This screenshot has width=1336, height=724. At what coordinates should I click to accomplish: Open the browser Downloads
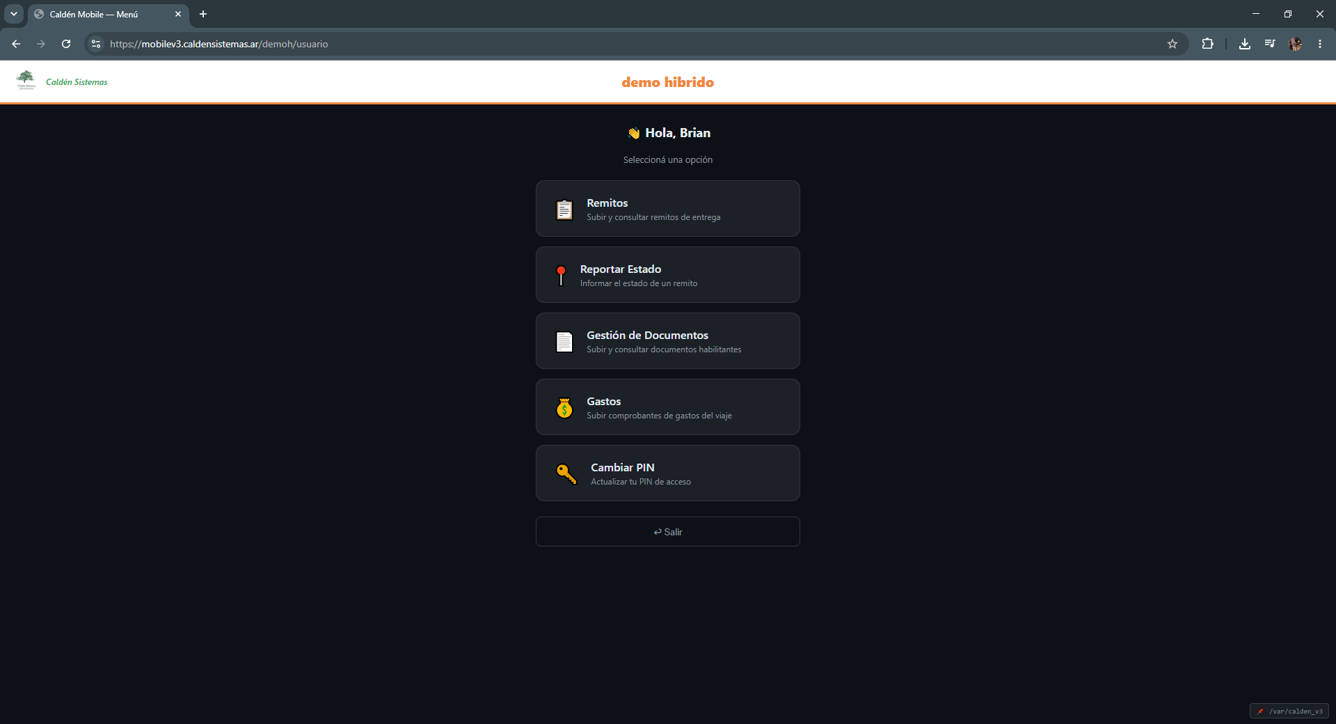(1245, 44)
